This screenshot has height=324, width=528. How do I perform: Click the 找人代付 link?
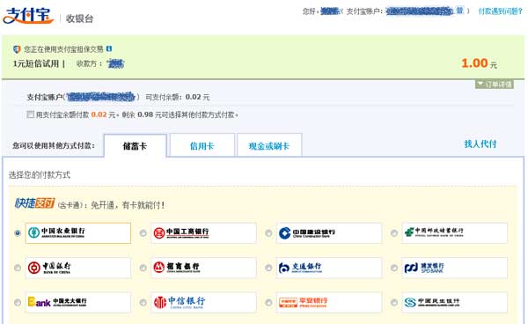pos(480,144)
